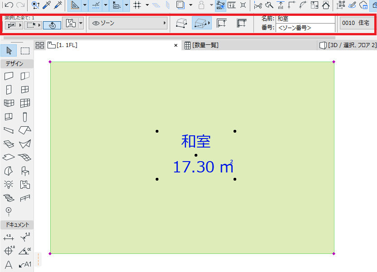Viewport: 377px width, 272px height.
Task: Switch to the 3D / 選択 tab
Action: click(x=348, y=45)
